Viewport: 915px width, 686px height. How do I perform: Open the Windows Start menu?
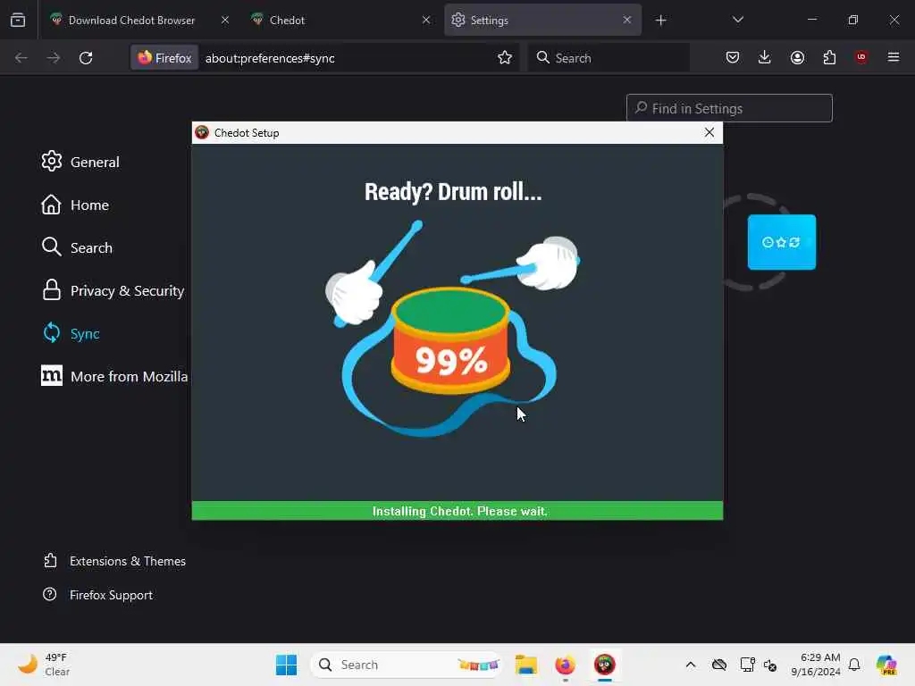[x=286, y=665]
